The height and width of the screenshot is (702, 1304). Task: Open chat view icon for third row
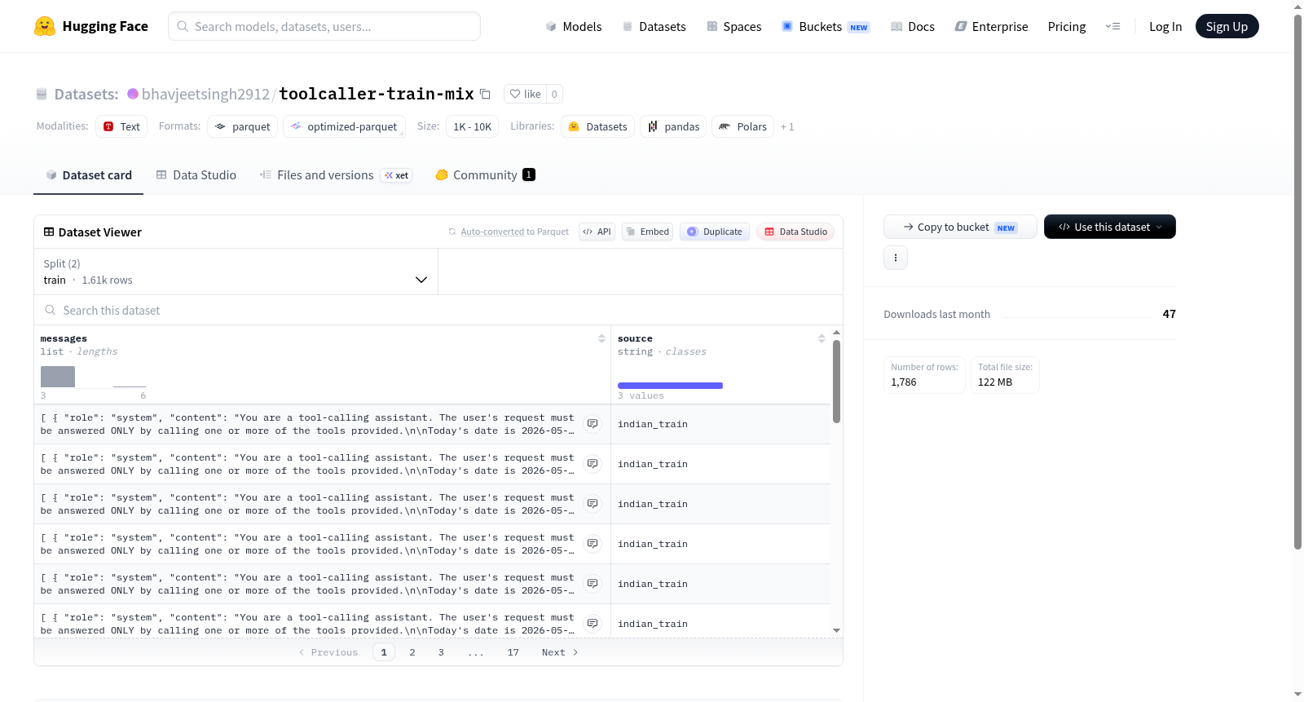click(593, 504)
